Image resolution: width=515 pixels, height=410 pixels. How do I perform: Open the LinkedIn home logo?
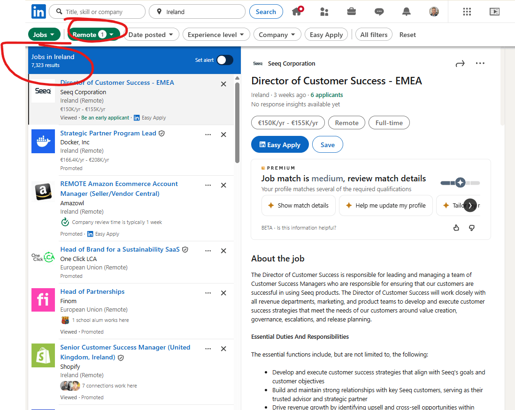point(39,12)
